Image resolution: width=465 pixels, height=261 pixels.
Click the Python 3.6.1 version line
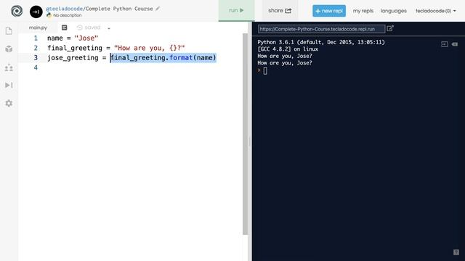[x=321, y=42]
